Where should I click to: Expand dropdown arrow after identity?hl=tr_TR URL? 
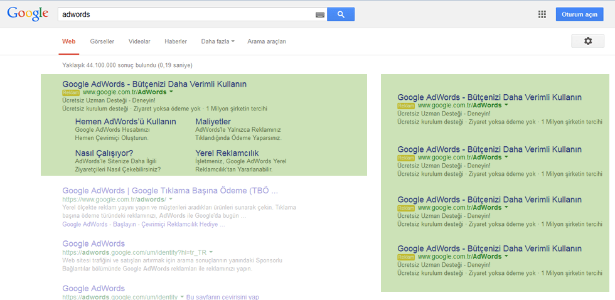tap(211, 252)
